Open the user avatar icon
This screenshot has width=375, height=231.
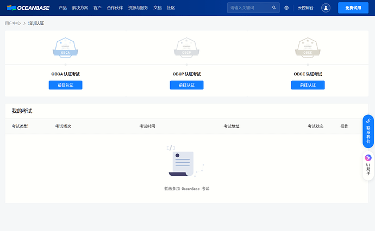[x=326, y=8]
